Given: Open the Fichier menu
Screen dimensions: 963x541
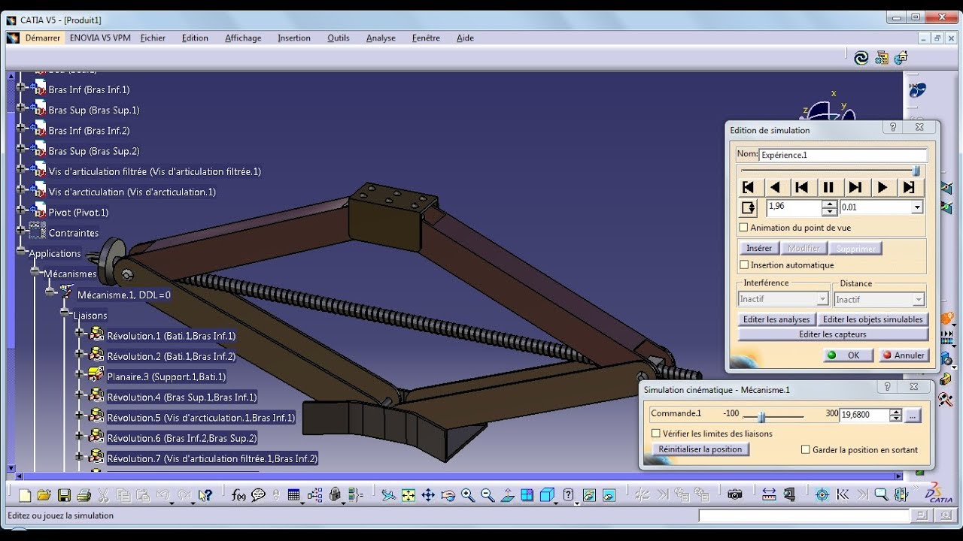Looking at the screenshot, I should 153,38.
